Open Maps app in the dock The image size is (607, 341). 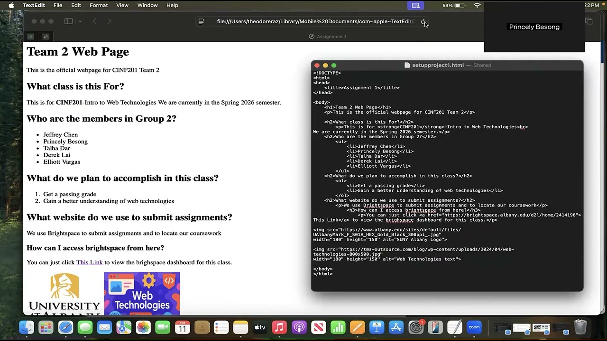point(124,327)
